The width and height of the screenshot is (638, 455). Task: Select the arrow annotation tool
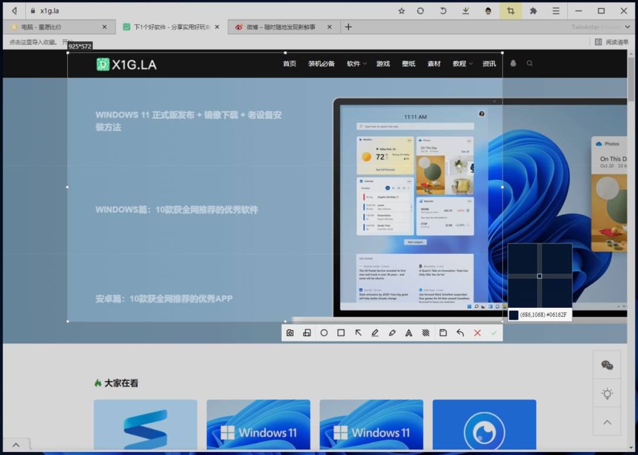point(358,333)
